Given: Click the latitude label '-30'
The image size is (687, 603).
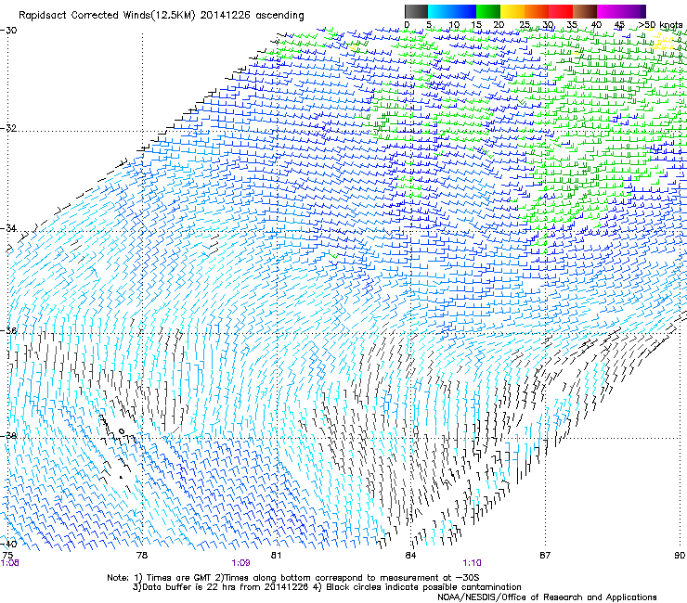Looking at the screenshot, I should [x=8, y=31].
